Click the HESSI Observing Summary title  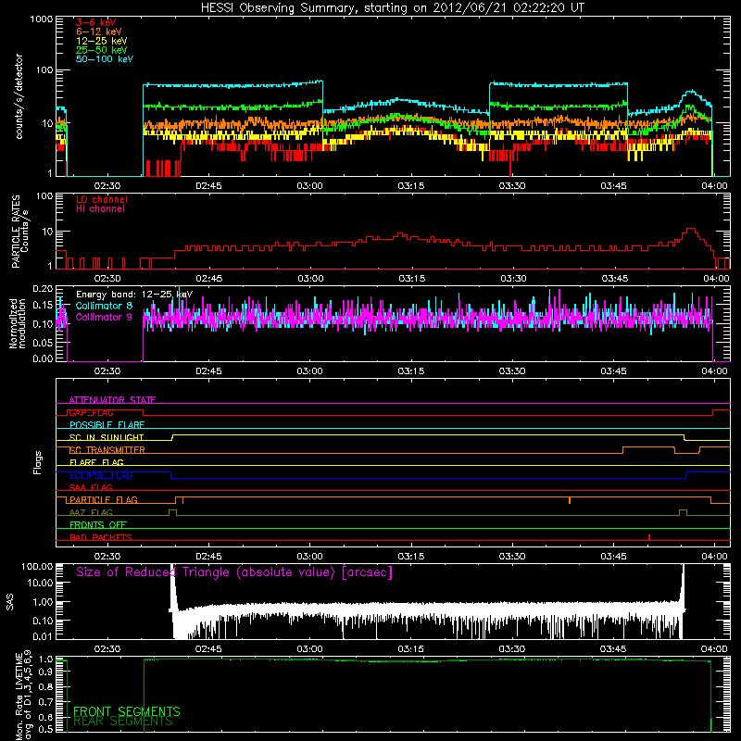point(393,8)
